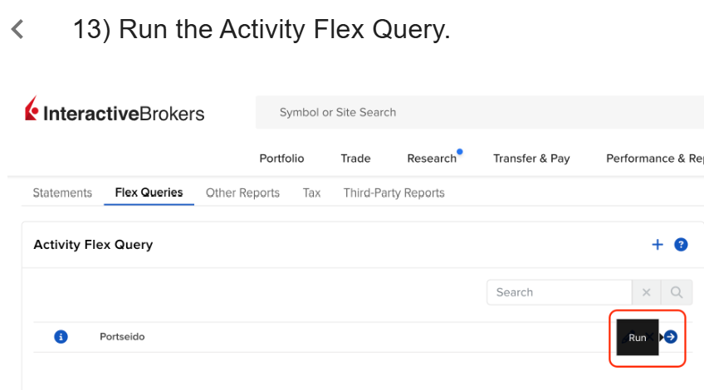Switch to the Third-Party Reports tab
The height and width of the screenshot is (390, 704).
(x=394, y=193)
